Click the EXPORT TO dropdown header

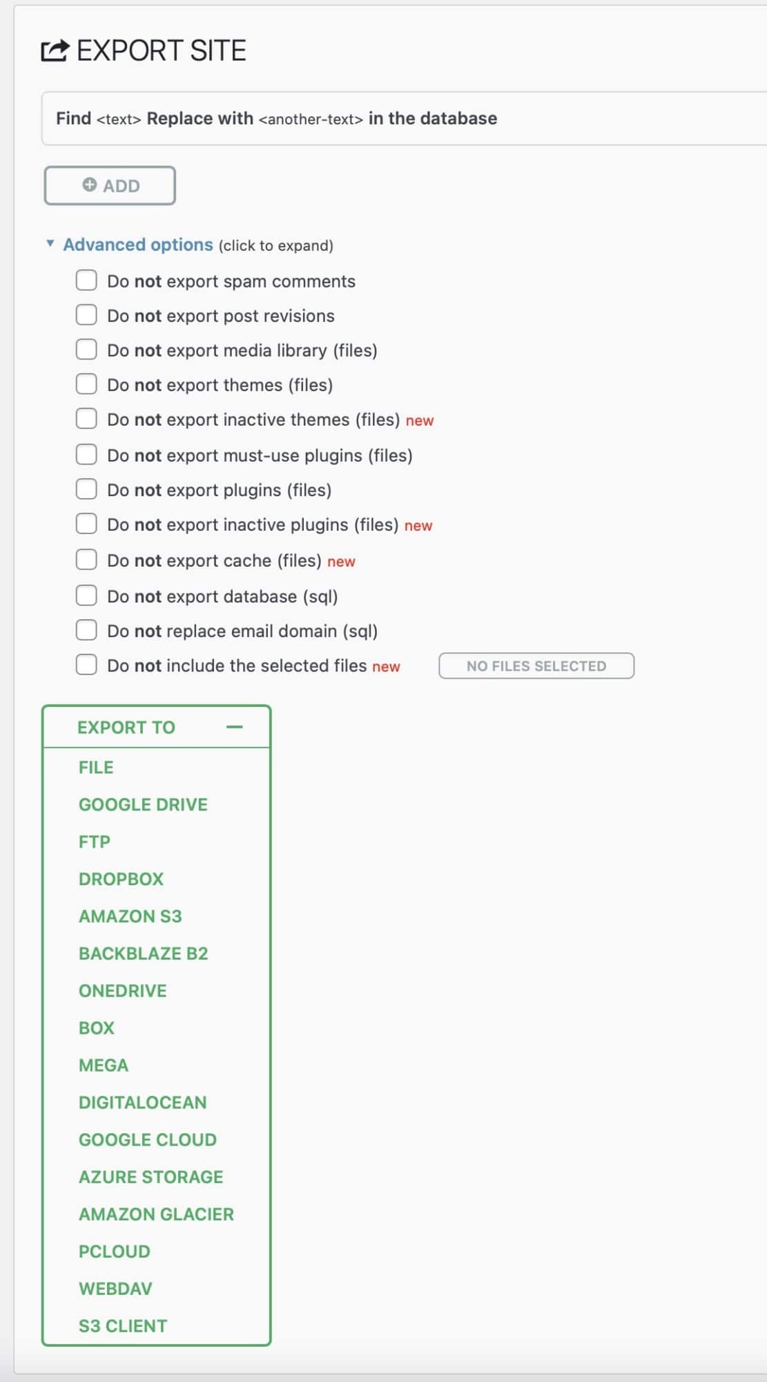pyautogui.click(x=157, y=727)
